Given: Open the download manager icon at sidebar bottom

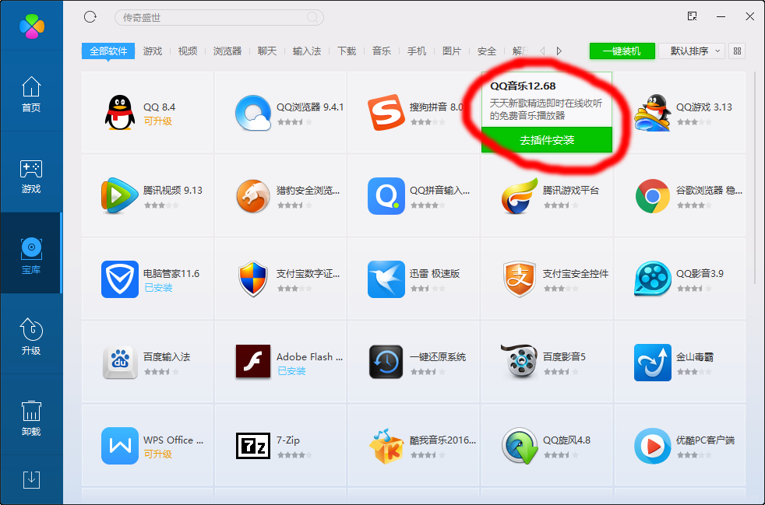Looking at the screenshot, I should (31, 479).
